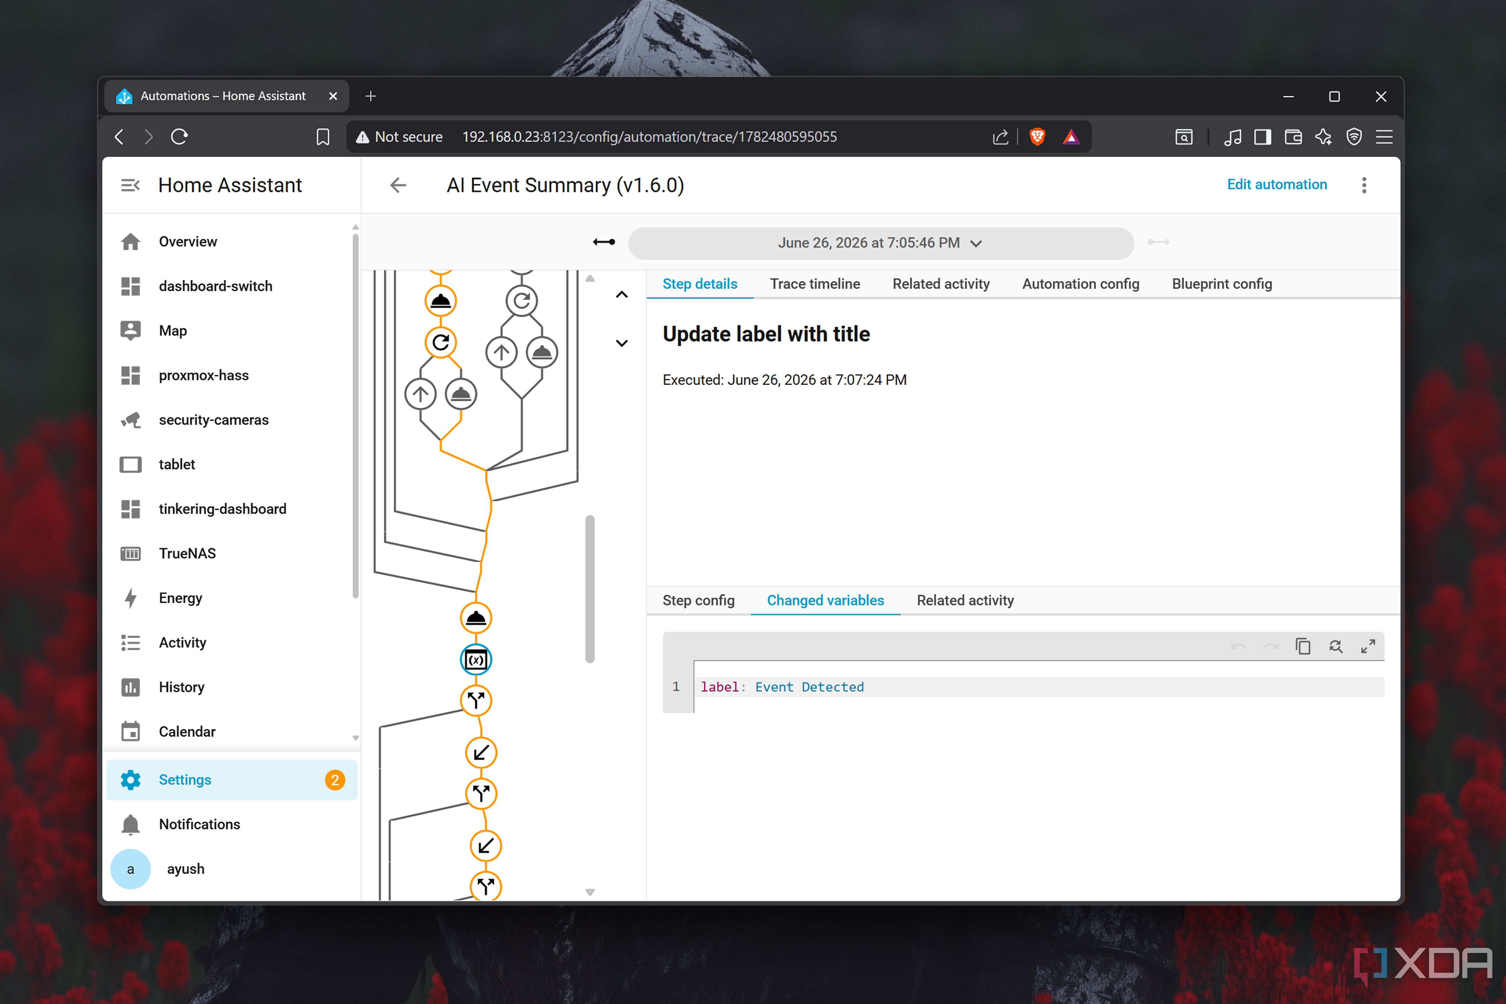Open the browser sidebar panel
This screenshot has height=1004, width=1506.
(x=1262, y=137)
